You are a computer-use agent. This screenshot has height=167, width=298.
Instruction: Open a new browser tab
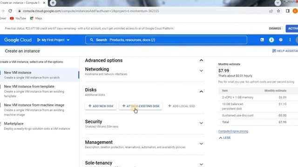pos(53,3)
